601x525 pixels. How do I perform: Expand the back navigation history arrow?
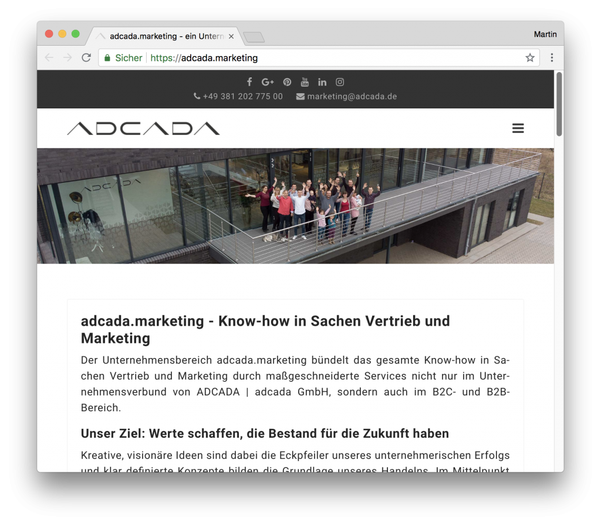pyautogui.click(x=49, y=57)
